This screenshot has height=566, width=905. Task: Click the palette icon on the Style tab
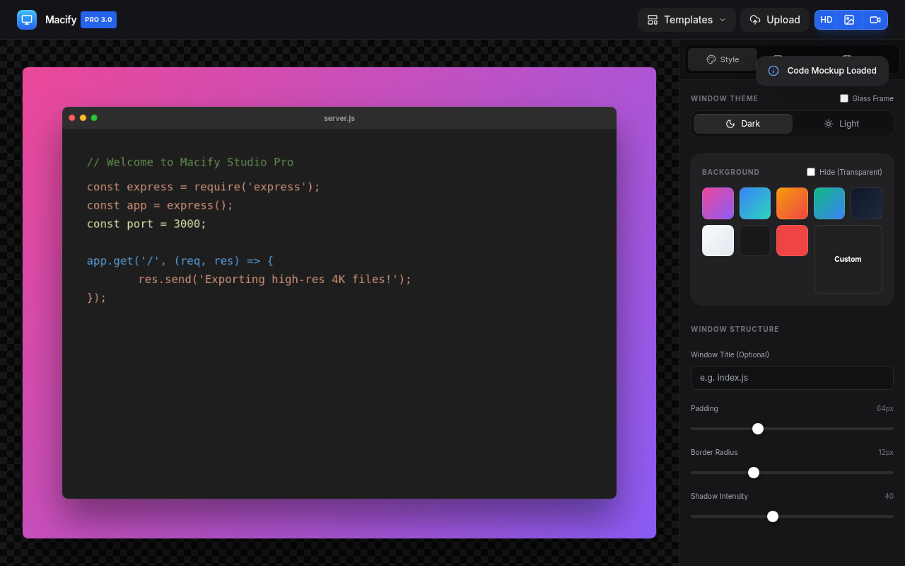711,59
